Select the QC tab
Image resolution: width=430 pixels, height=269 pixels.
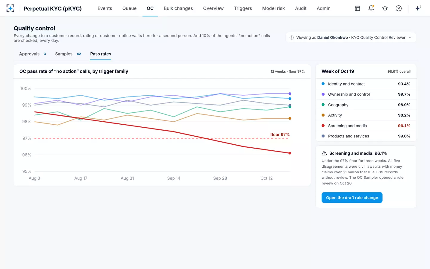pyautogui.click(x=150, y=8)
